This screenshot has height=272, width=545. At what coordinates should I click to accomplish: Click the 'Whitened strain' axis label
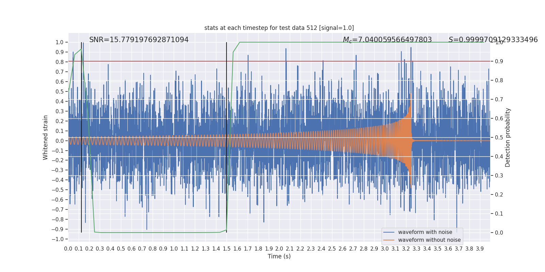(46, 137)
